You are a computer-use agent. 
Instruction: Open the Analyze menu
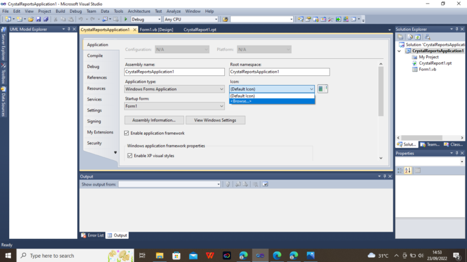pos(173,12)
